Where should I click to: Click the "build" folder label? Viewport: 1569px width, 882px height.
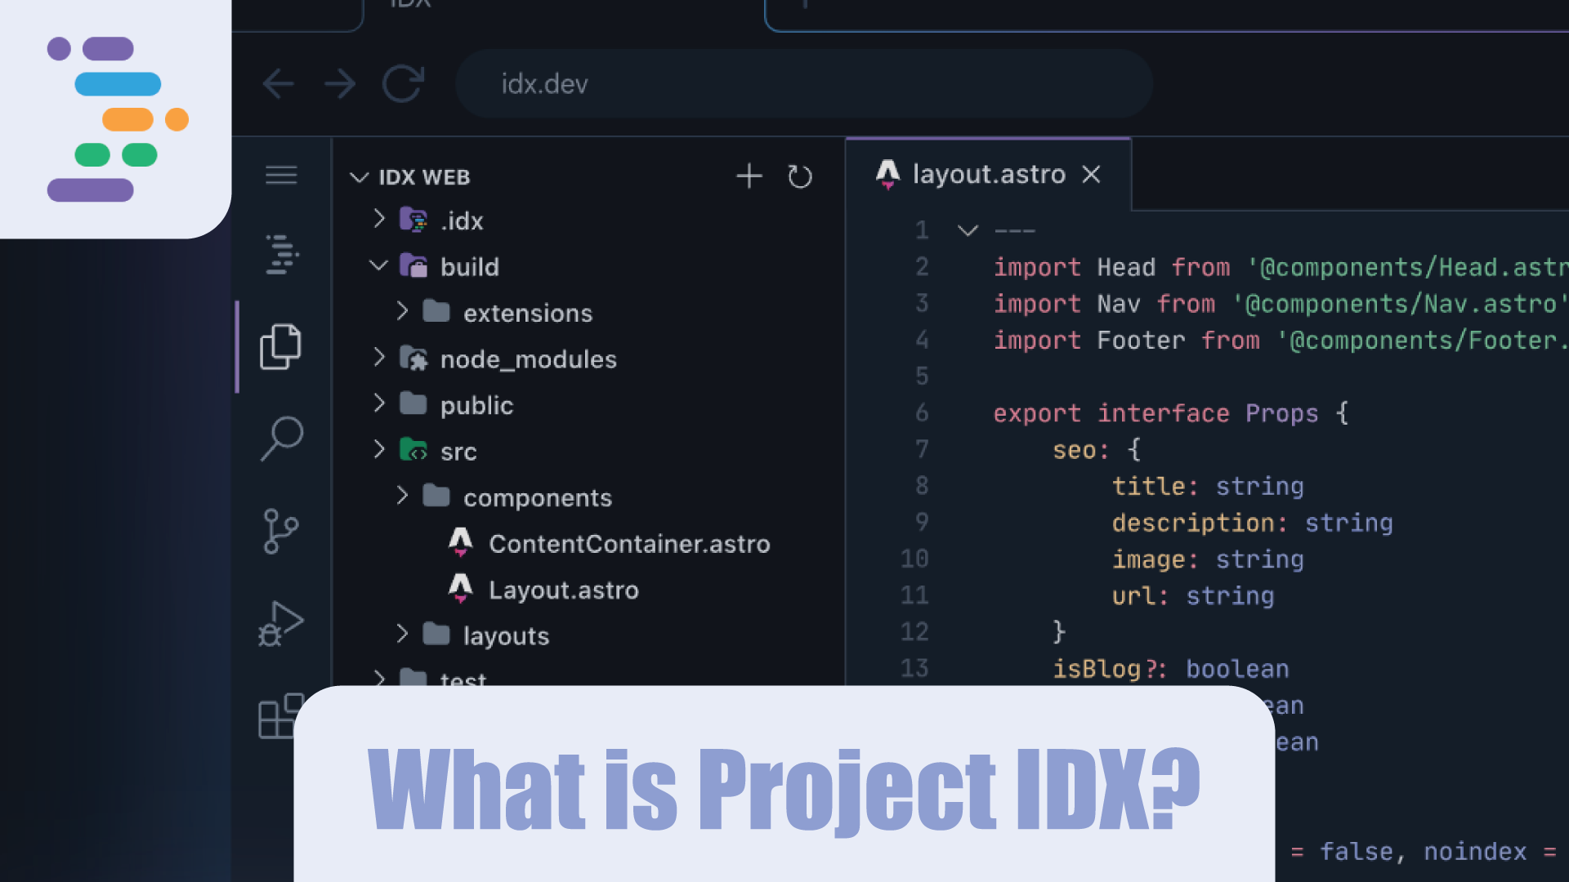(x=469, y=267)
